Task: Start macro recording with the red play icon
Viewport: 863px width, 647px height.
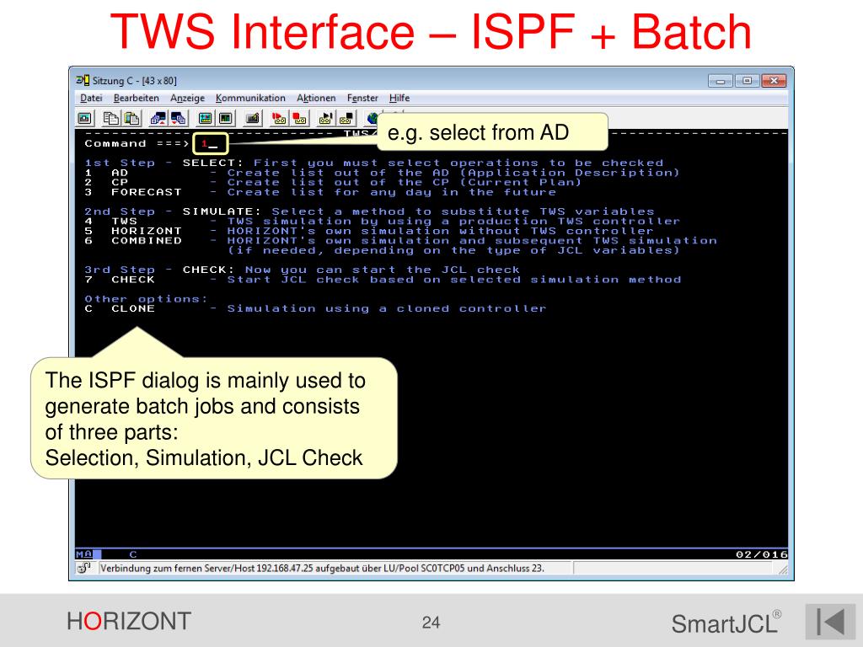Action: 279,118
